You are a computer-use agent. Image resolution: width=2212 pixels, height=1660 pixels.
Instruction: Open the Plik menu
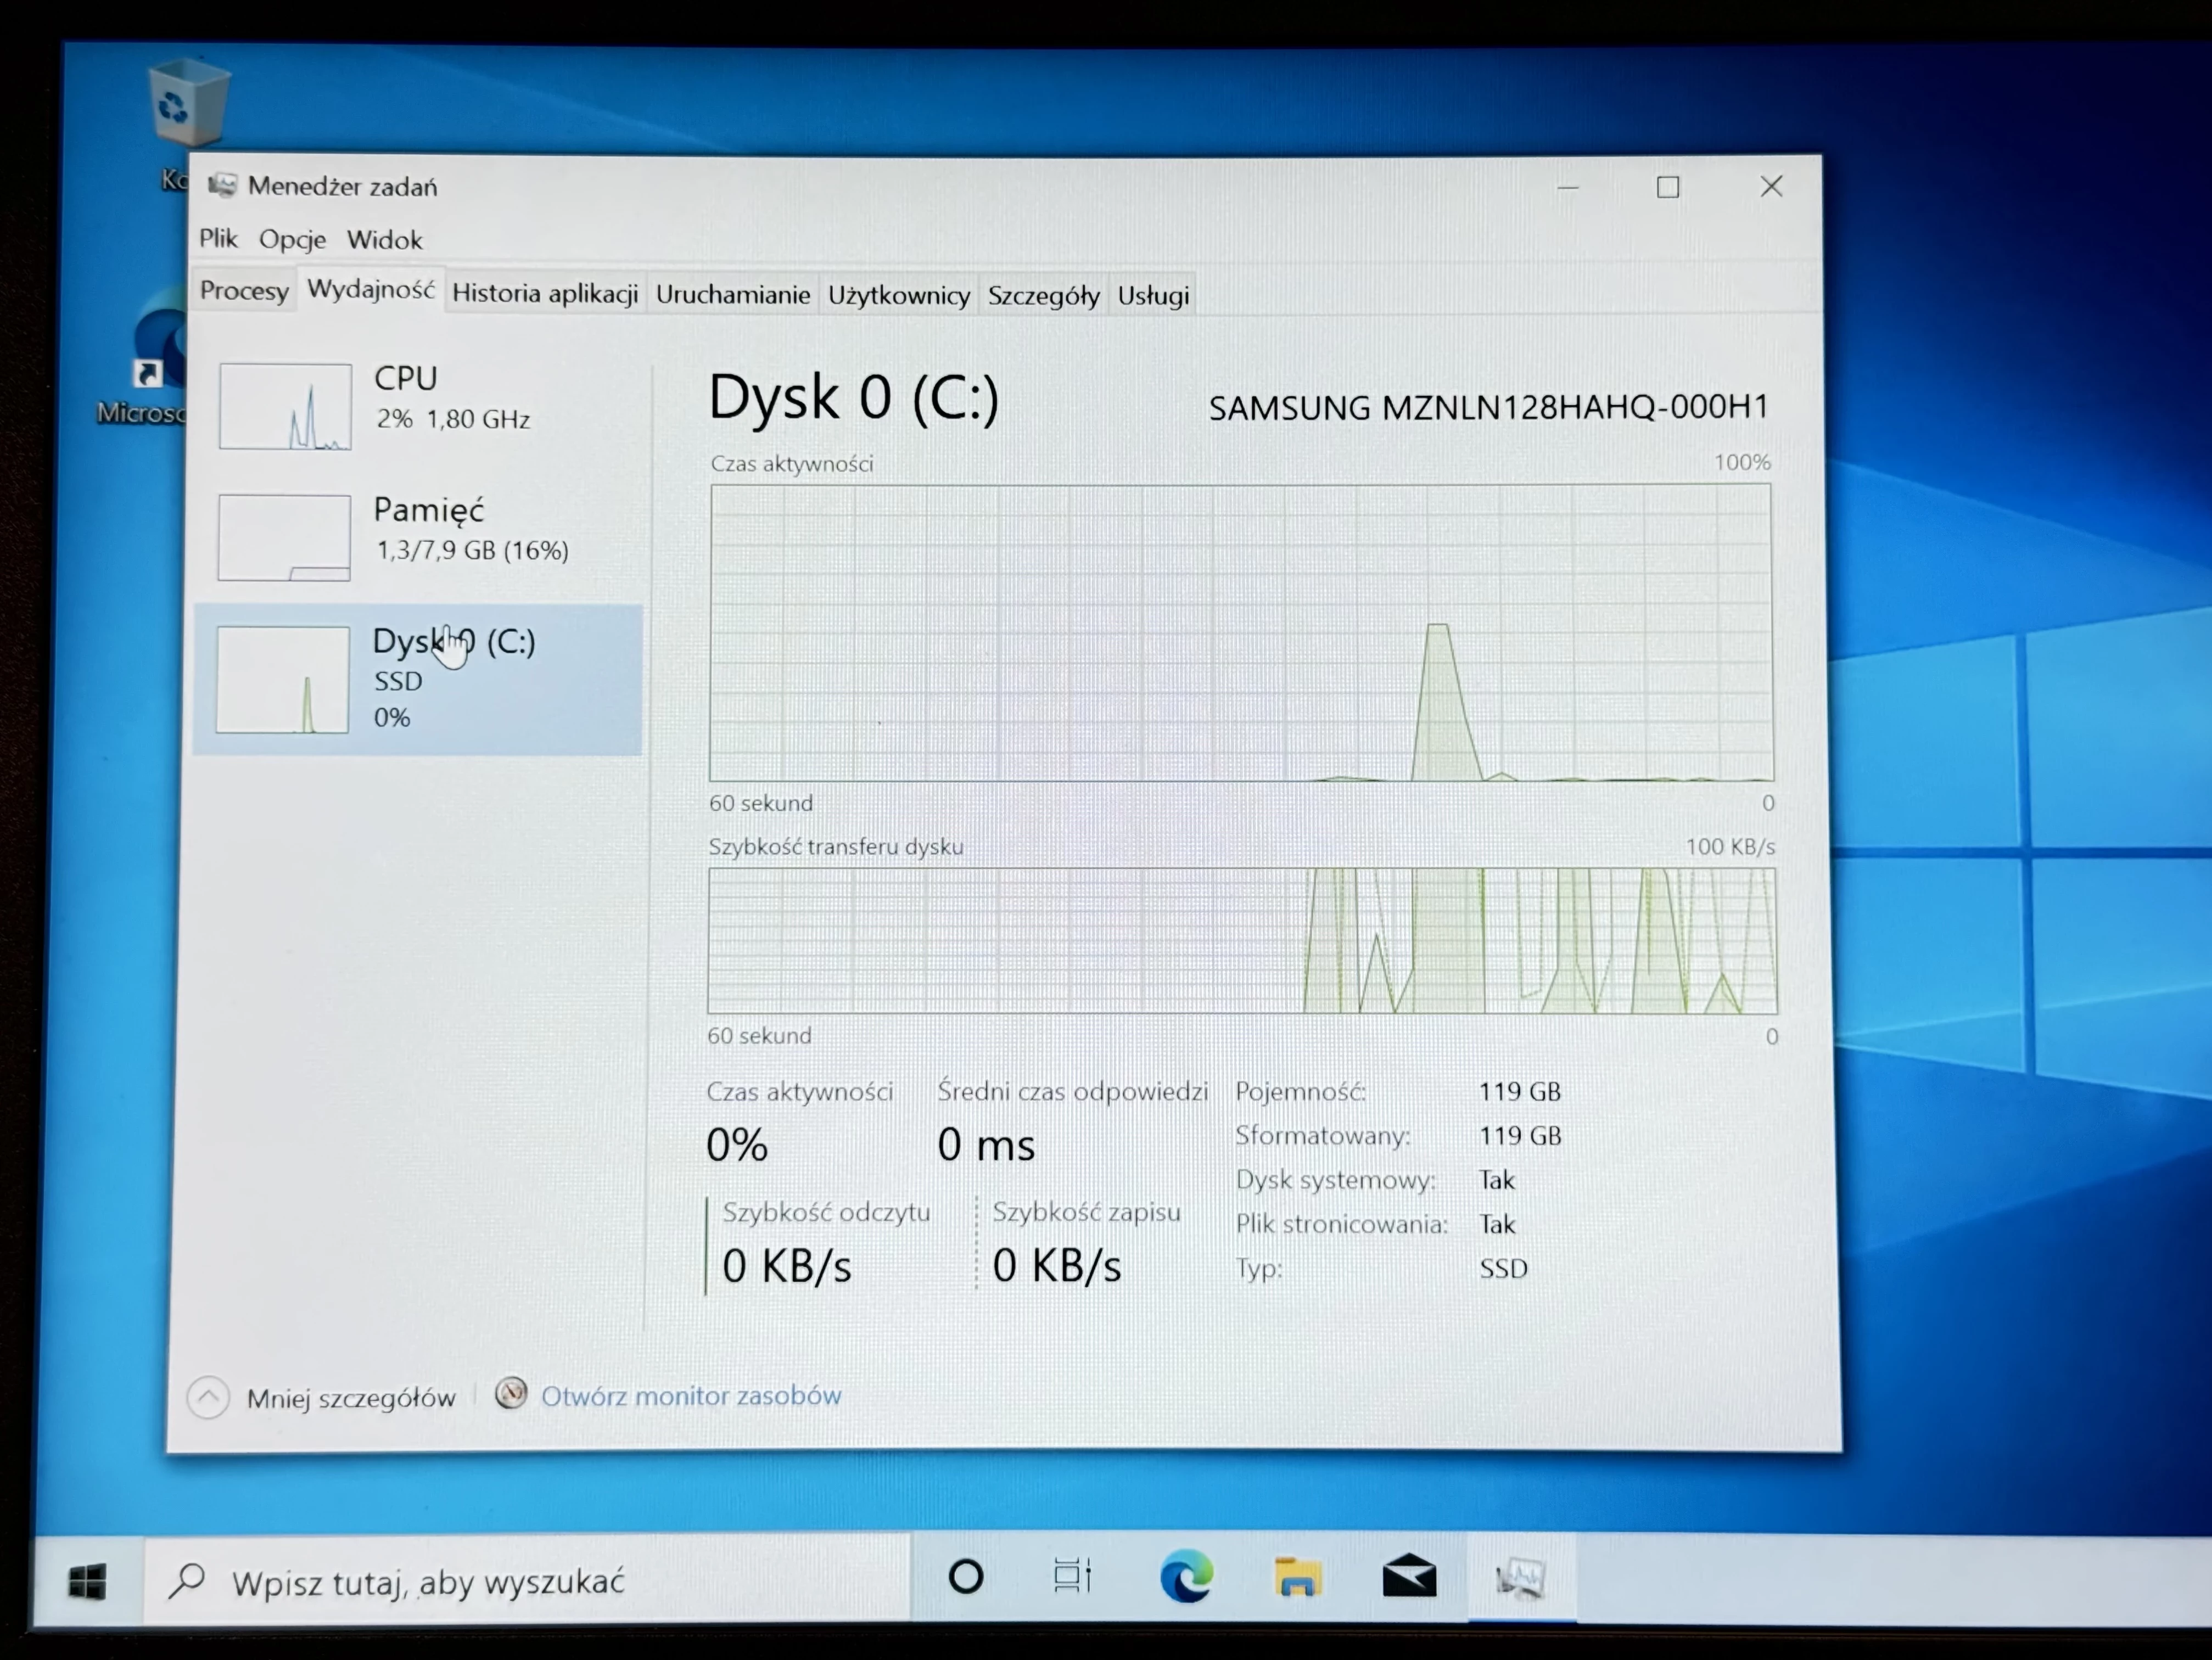point(218,238)
